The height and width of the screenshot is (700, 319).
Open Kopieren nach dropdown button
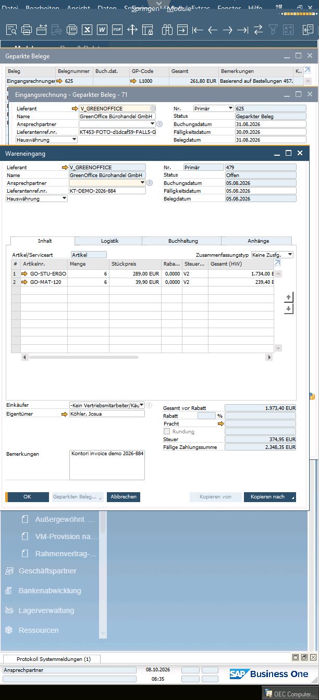(270, 497)
